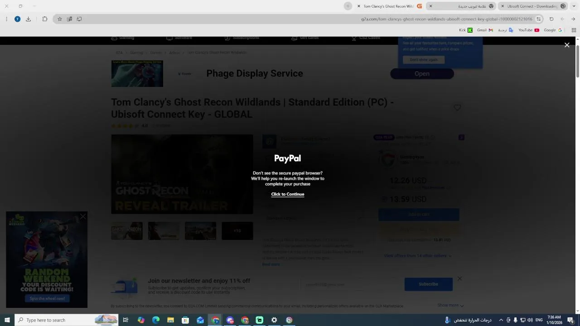
Task: Open Outlook from the taskbar
Action: click(x=200, y=320)
